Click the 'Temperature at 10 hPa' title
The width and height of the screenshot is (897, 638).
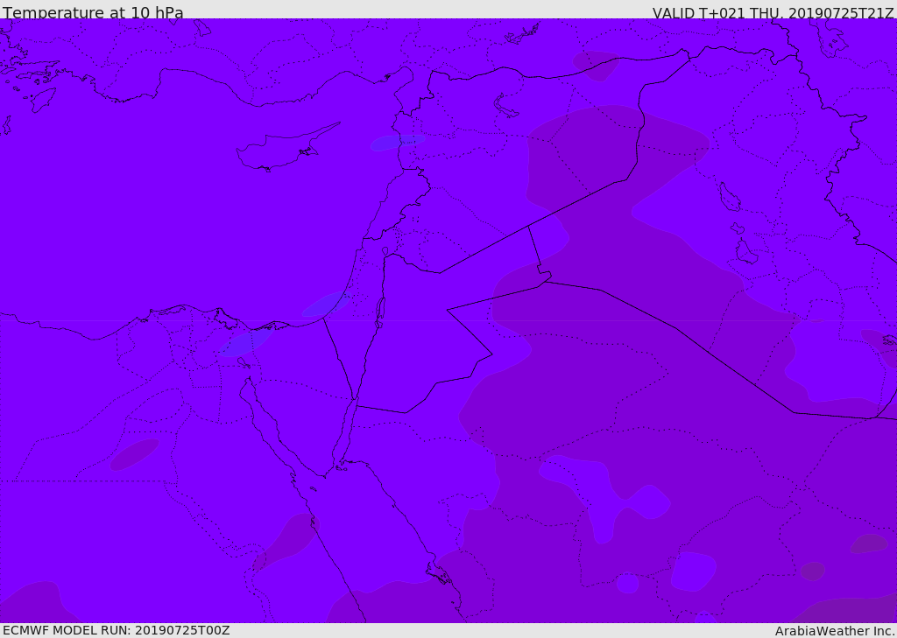(x=93, y=12)
